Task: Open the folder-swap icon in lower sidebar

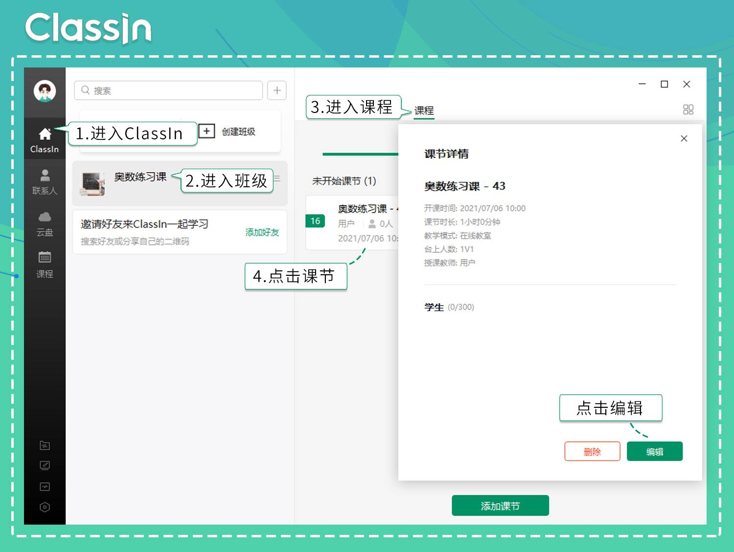Action: [45, 445]
